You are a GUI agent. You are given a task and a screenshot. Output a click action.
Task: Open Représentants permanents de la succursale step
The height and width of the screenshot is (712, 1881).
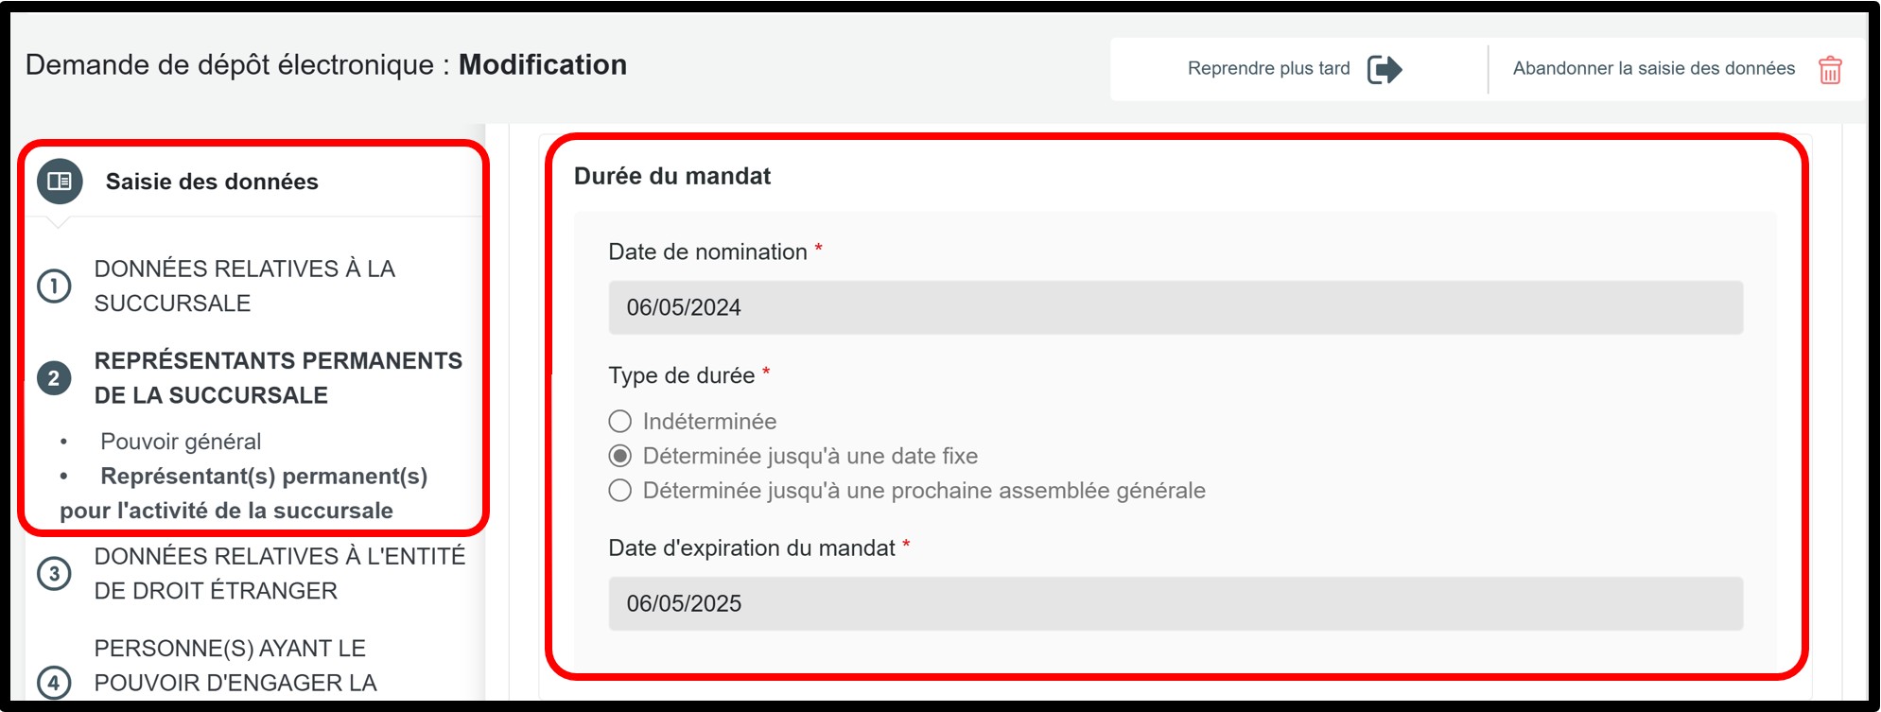[x=278, y=378]
